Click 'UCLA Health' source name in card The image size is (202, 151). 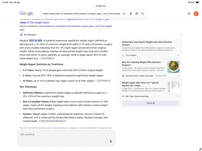tap(131, 55)
